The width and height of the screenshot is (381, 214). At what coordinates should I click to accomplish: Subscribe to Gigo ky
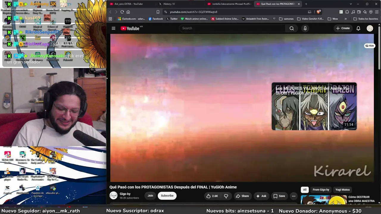point(167,196)
